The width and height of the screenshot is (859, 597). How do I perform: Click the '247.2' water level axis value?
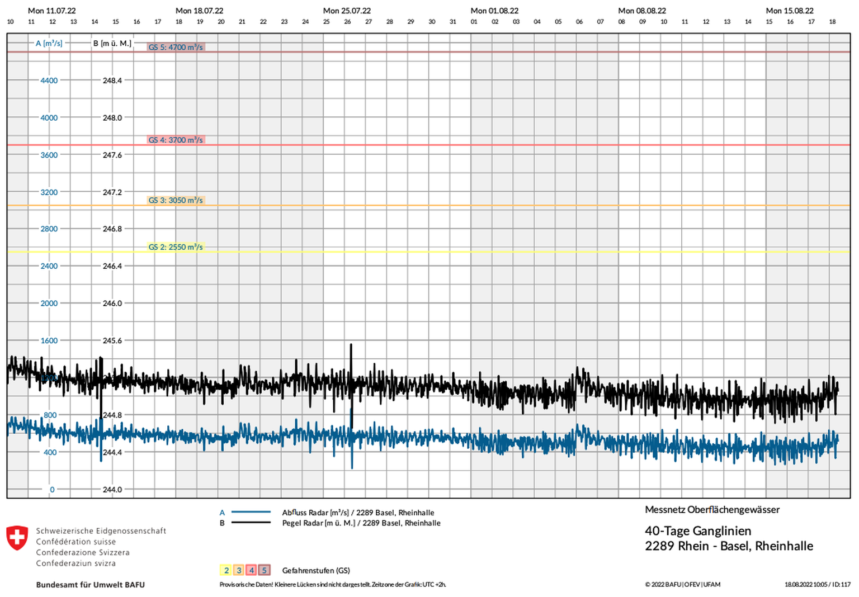(112, 192)
